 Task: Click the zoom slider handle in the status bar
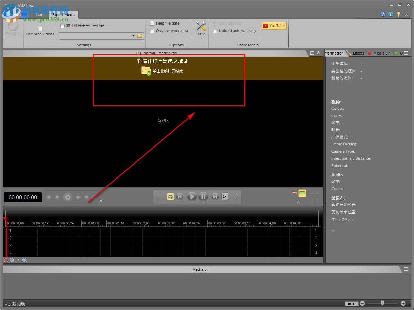[383, 303]
